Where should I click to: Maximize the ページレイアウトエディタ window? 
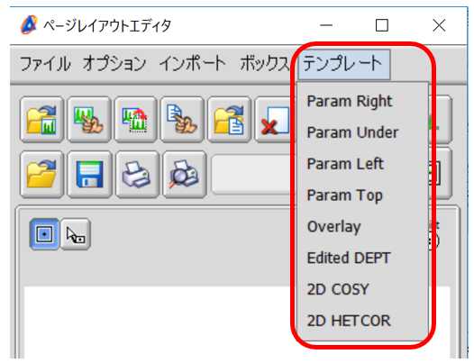click(x=381, y=25)
